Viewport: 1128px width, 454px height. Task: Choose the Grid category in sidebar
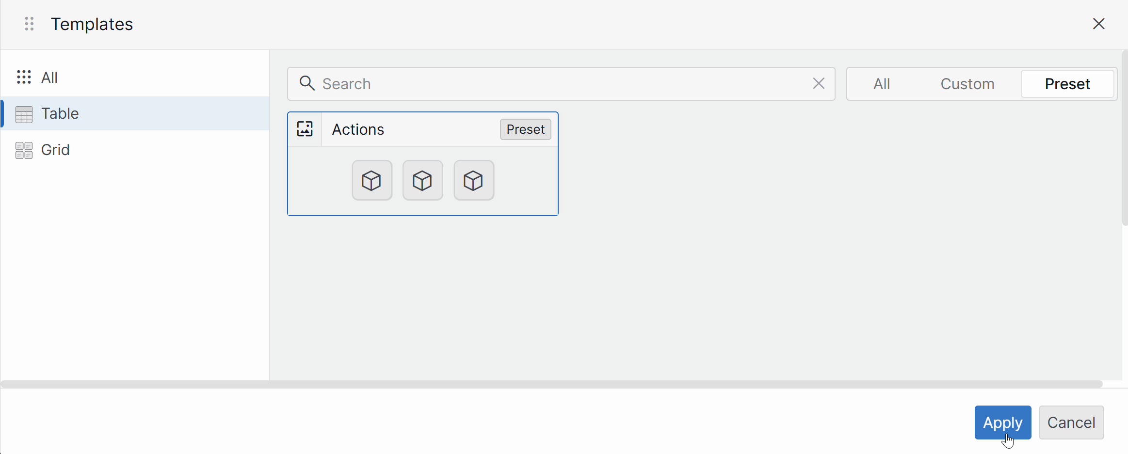55,150
